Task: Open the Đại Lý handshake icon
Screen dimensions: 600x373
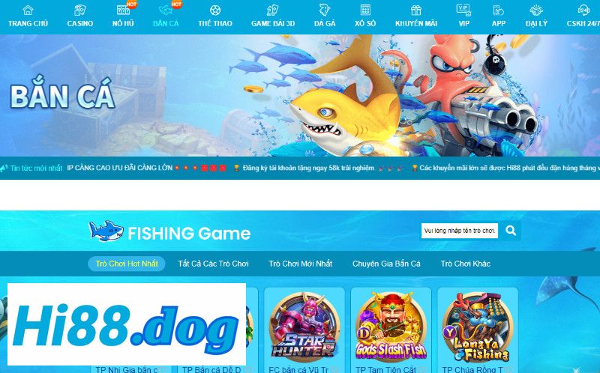Action: click(536, 10)
